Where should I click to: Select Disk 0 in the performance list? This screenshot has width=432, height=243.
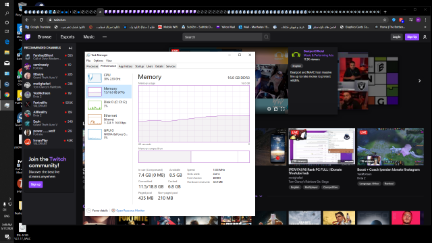tap(109, 105)
